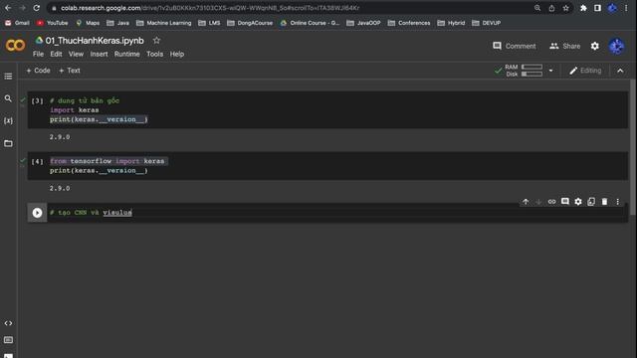Open the File menu
This screenshot has width=637, height=358.
coord(38,54)
